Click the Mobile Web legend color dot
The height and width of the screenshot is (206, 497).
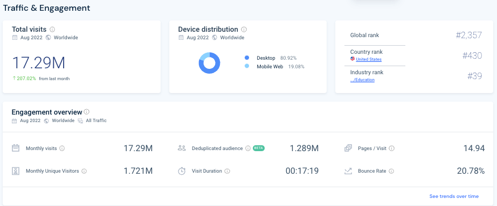247,66
